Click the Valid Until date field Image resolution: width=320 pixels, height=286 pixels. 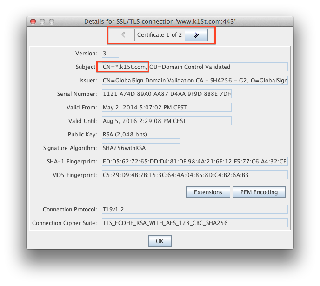[167, 121]
